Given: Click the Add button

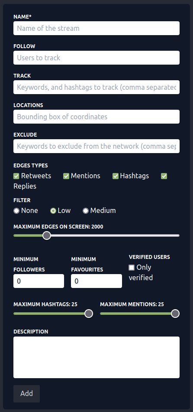Looking at the screenshot, I should (26, 394).
